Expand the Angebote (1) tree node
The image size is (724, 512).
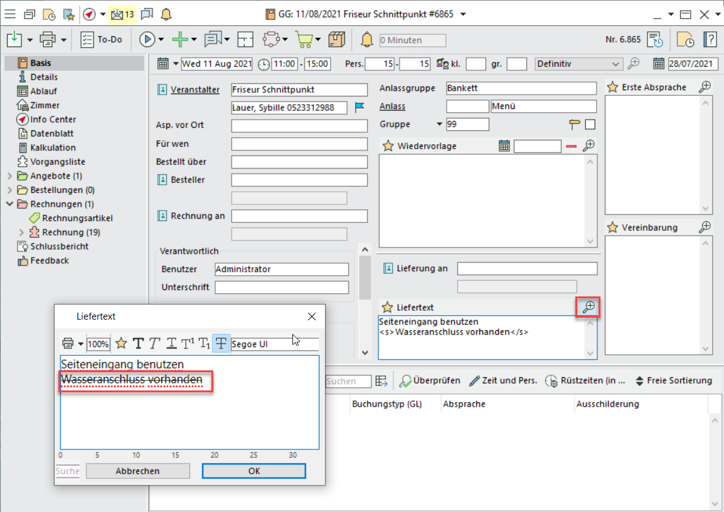[x=10, y=176]
